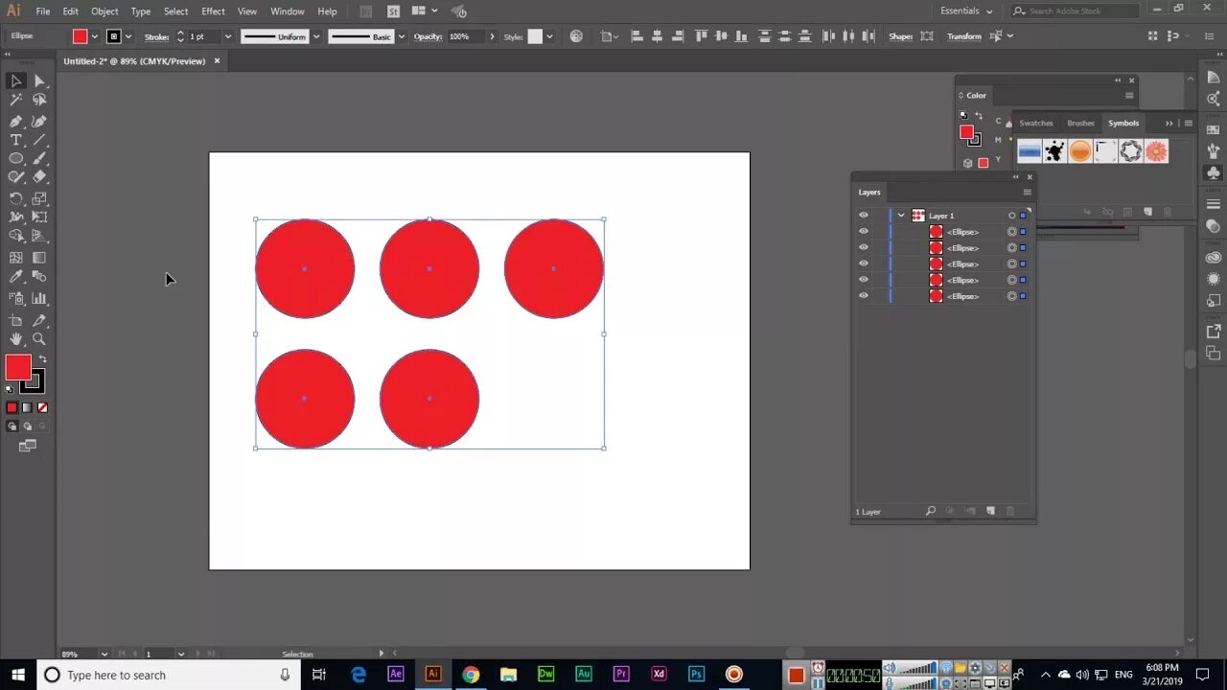
Task: Click the Change Screen Mode icon
Action: tap(28, 446)
